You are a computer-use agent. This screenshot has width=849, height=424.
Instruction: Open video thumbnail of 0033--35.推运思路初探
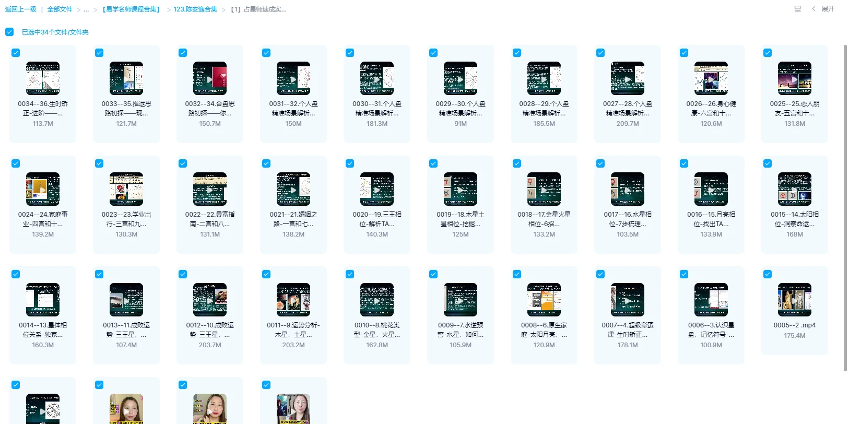click(x=126, y=78)
